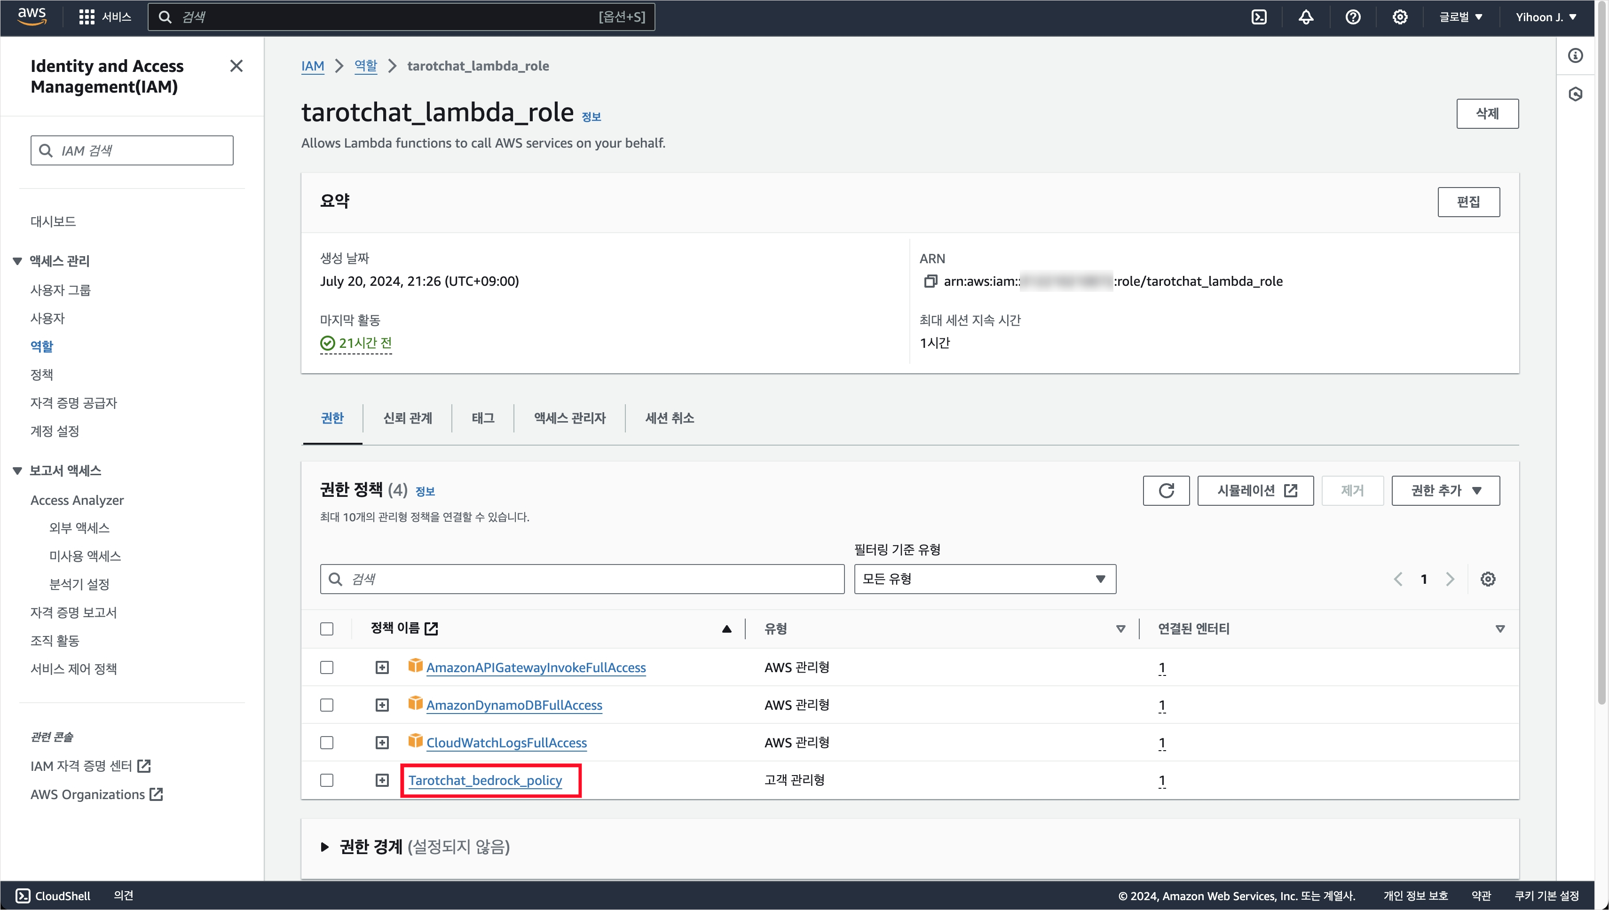The image size is (1609, 910).
Task: Switch to the 액세스 관리자 tab
Action: coord(569,418)
